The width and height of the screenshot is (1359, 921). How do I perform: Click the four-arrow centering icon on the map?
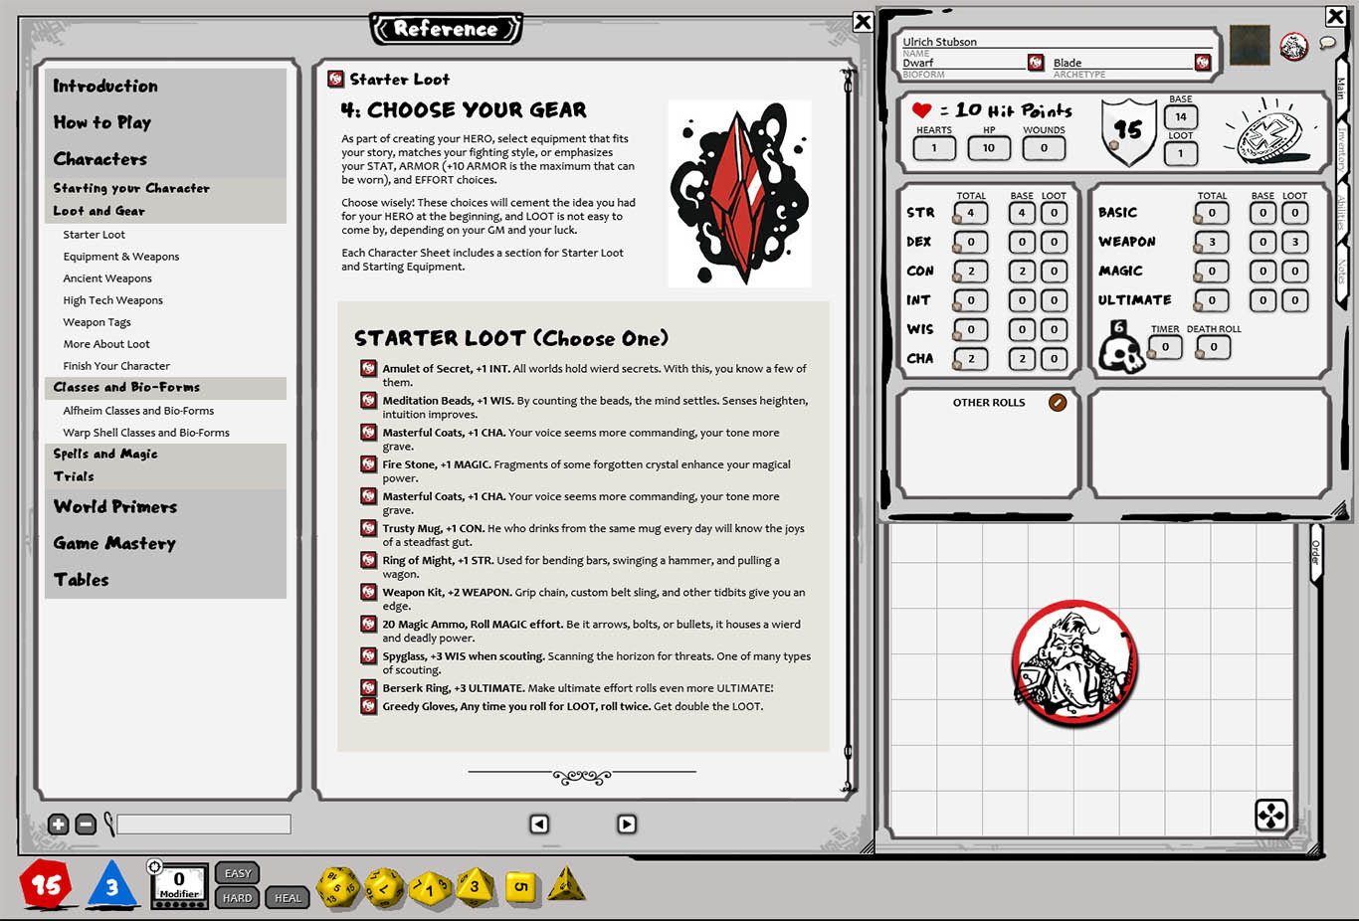1269,816
